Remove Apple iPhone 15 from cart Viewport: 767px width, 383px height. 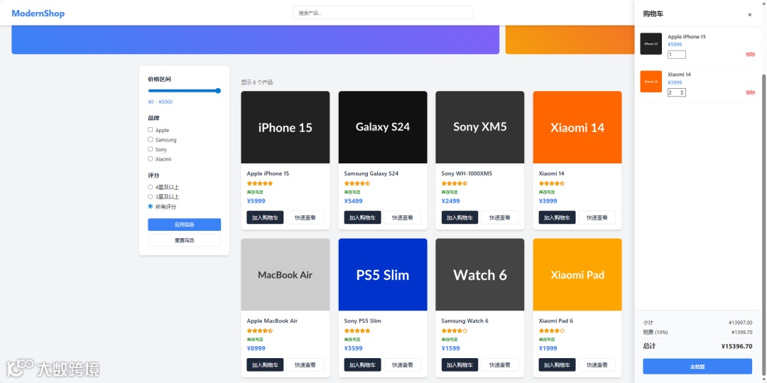[751, 55]
